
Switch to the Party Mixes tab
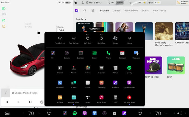click(131, 10)
